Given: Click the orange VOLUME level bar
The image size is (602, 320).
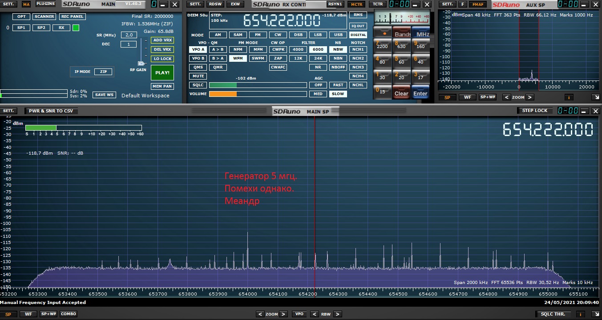Looking at the screenshot, I should tap(223, 94).
